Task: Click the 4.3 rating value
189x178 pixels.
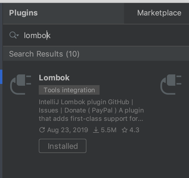Action: coord(134,130)
